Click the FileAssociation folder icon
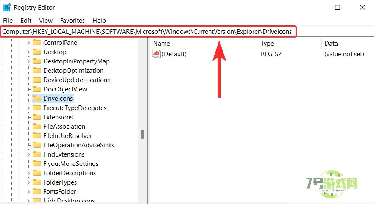The height and width of the screenshot is (204, 374). (x=37, y=126)
